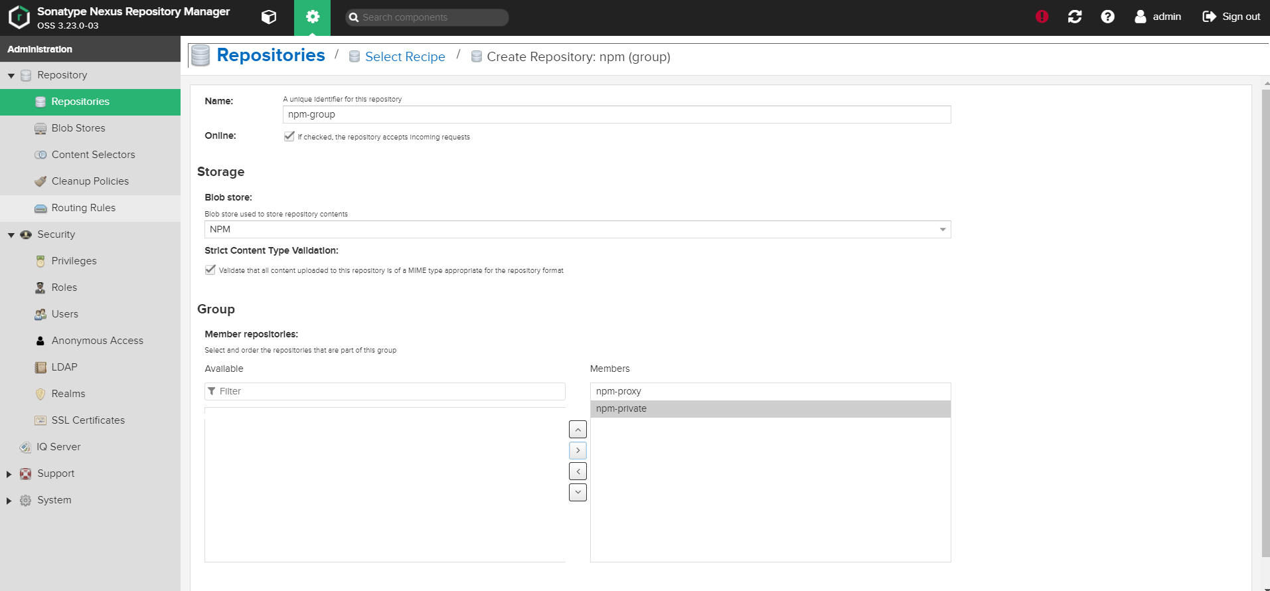Collapse the Security tree section
Viewport: 1270px width, 591px height.
[x=11, y=235]
